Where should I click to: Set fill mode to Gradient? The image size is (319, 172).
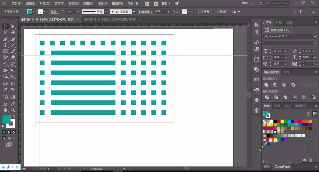pos(9,132)
